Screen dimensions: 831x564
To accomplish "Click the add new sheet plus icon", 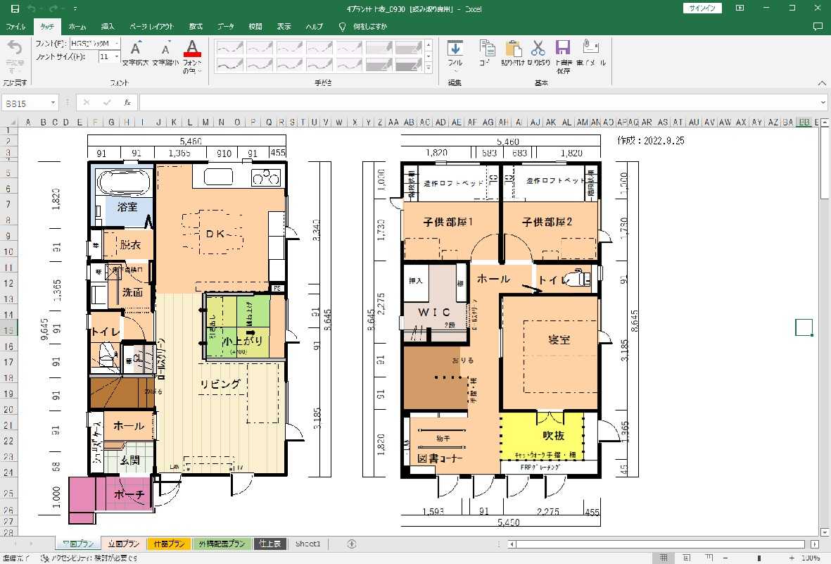I will pos(351,544).
